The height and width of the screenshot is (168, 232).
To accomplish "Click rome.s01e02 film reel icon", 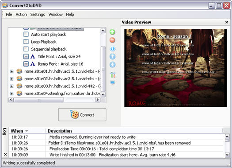I will pyautogui.click(x=19, y=78).
